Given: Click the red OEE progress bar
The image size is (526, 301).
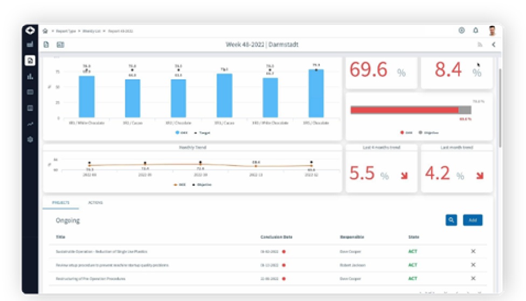Looking at the screenshot, I should click(404, 110).
